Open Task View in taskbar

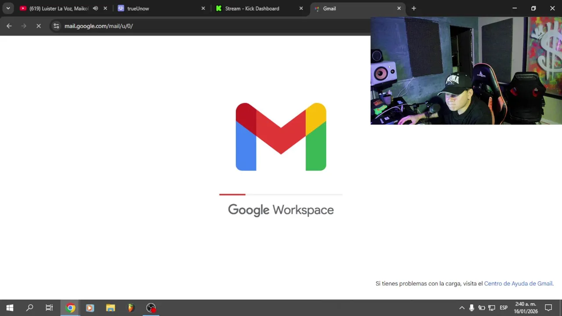click(49, 308)
